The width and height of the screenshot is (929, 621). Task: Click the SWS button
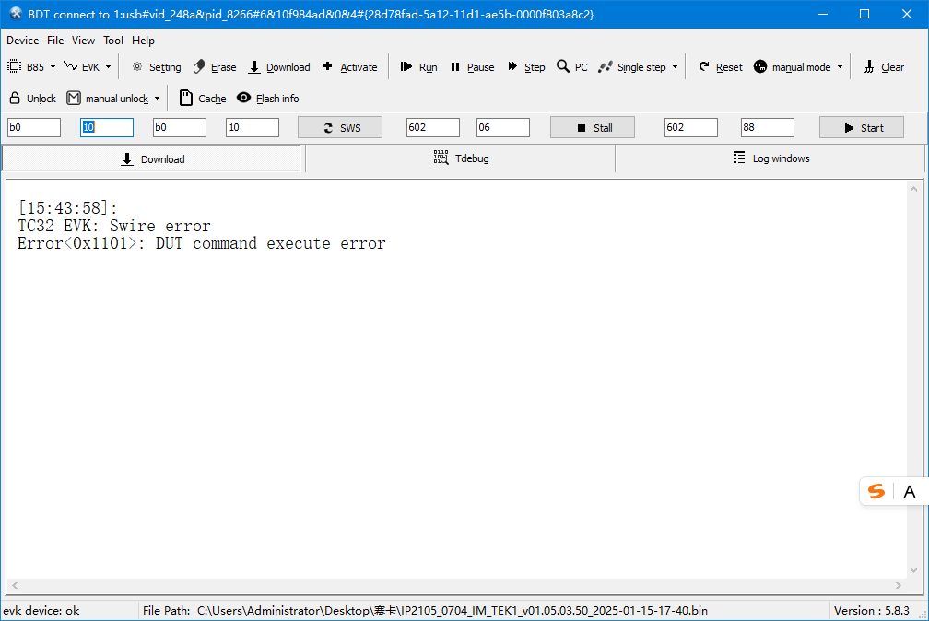[x=340, y=127]
